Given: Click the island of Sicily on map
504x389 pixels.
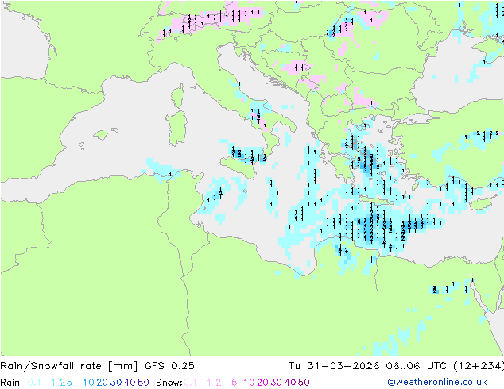Looking at the screenshot, I should (x=239, y=166).
